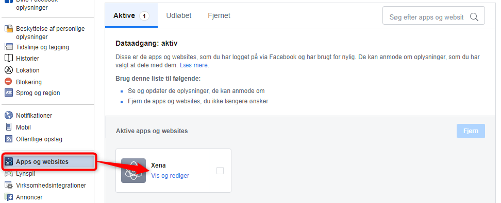Click the Tidslinje og tagging icon

pos(9,47)
